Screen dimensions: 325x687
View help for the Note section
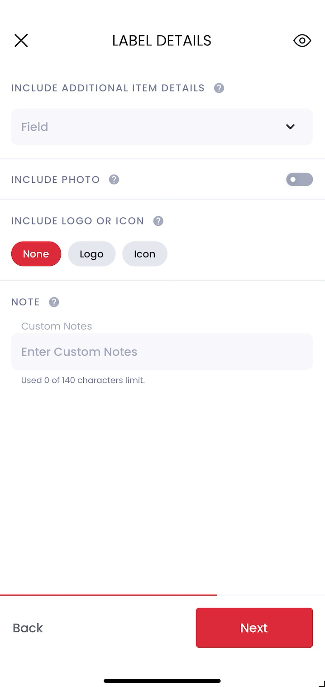coord(53,302)
